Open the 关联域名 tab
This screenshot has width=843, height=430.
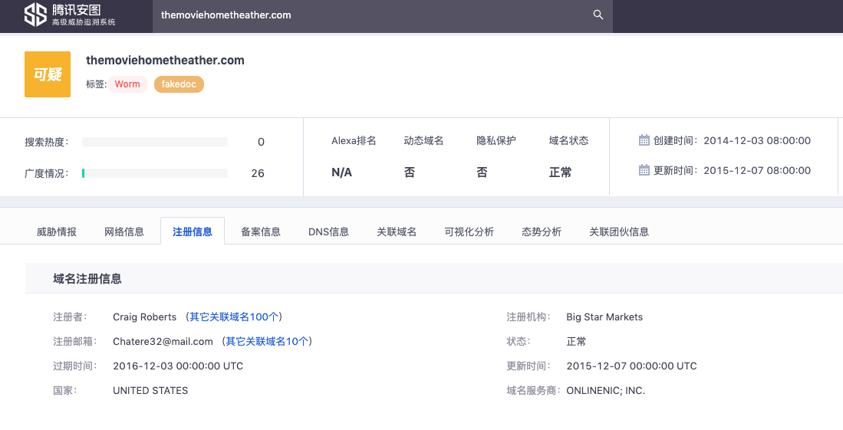point(397,231)
